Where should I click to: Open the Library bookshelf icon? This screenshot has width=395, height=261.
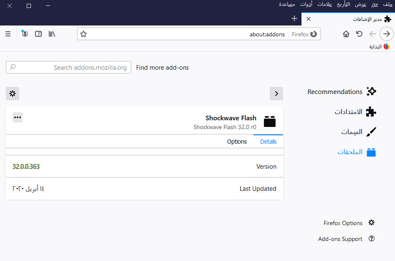[52, 34]
